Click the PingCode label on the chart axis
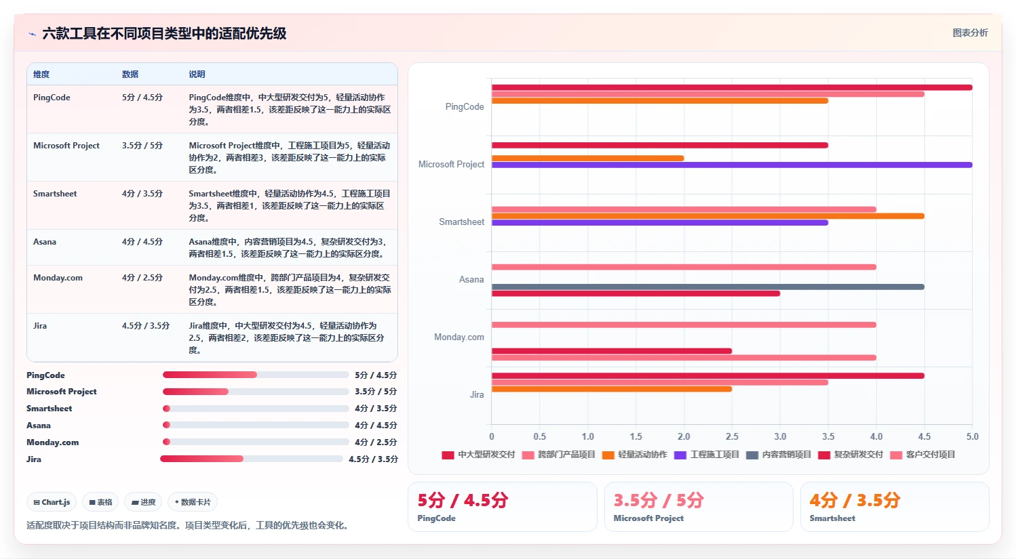The width and height of the screenshot is (1016, 559). tap(465, 107)
